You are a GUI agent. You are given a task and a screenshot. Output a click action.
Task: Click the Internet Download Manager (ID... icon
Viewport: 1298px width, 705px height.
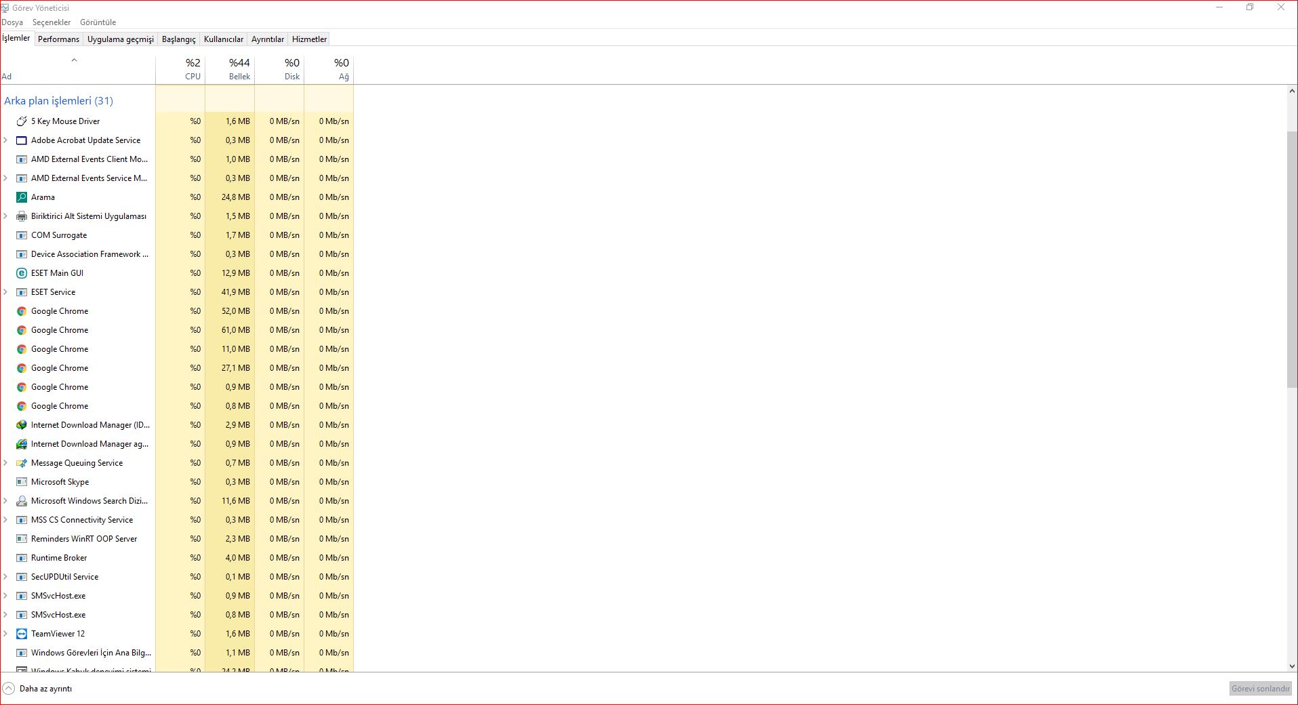(22, 425)
